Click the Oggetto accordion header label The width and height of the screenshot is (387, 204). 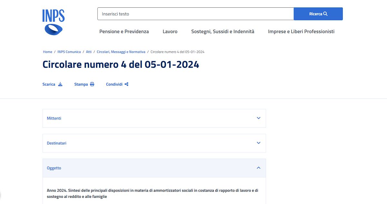54,168
